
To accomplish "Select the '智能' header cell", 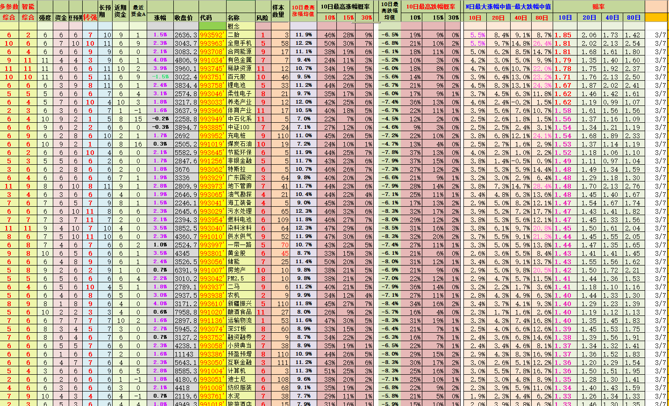I will pos(28,7).
